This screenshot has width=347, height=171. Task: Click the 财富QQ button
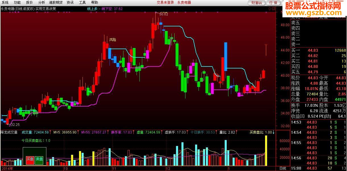click(257, 3)
